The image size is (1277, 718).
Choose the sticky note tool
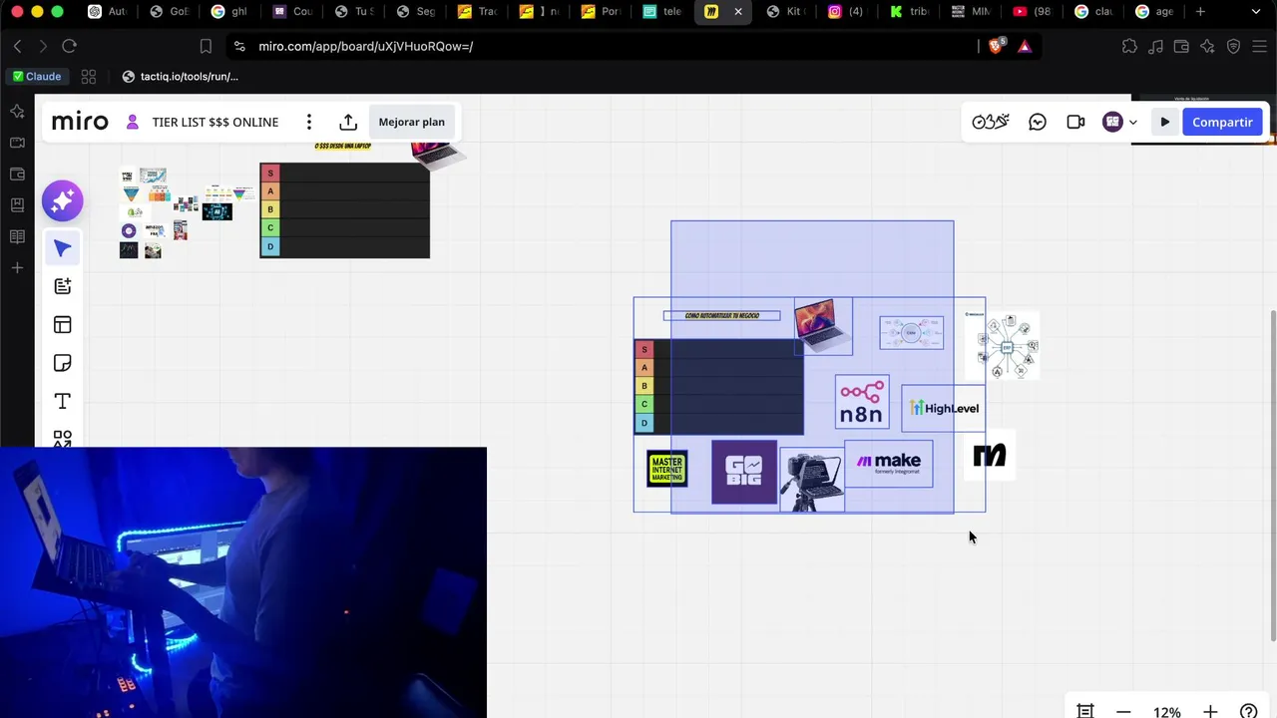(62, 363)
